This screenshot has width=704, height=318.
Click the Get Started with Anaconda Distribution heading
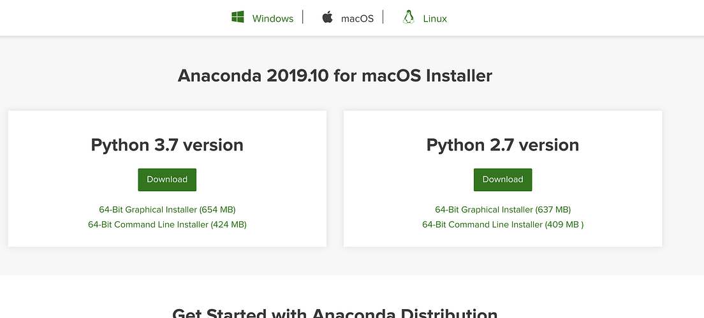click(335, 312)
